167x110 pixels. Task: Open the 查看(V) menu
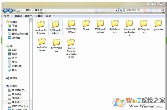click(x=29, y=16)
